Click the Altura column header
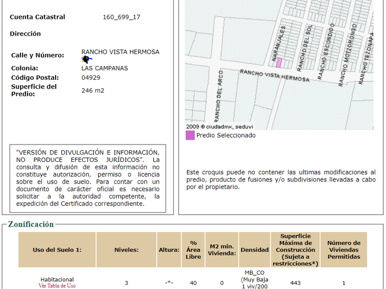The height and width of the screenshot is (289, 386). tap(169, 250)
